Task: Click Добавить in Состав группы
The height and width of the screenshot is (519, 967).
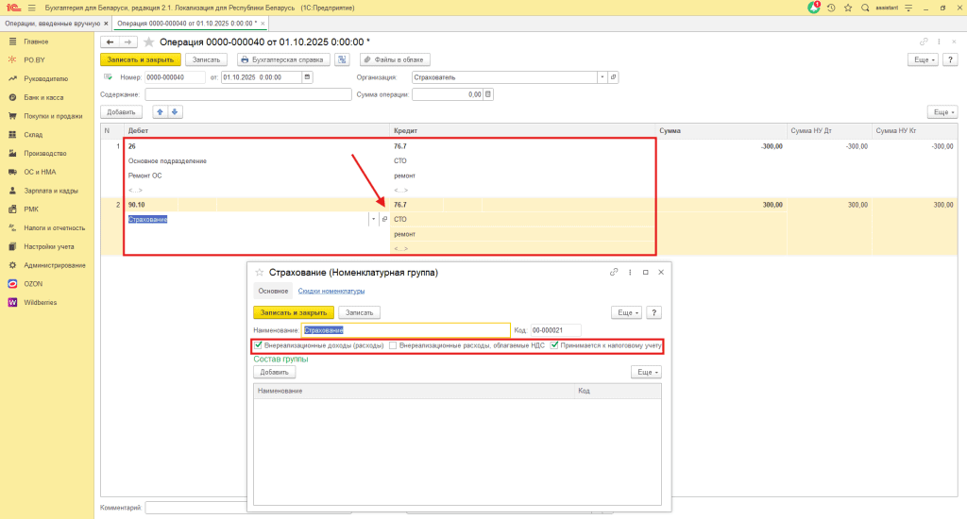Action: pyautogui.click(x=275, y=373)
